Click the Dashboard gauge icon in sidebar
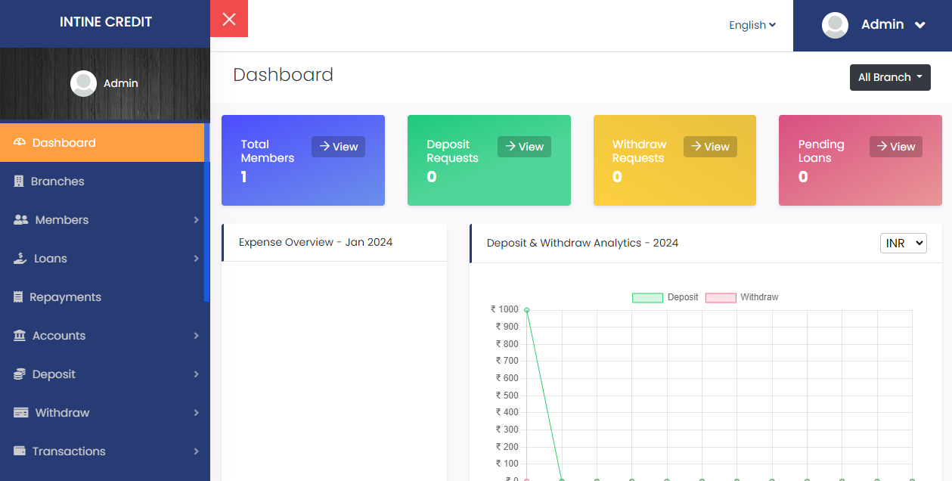 coord(20,143)
